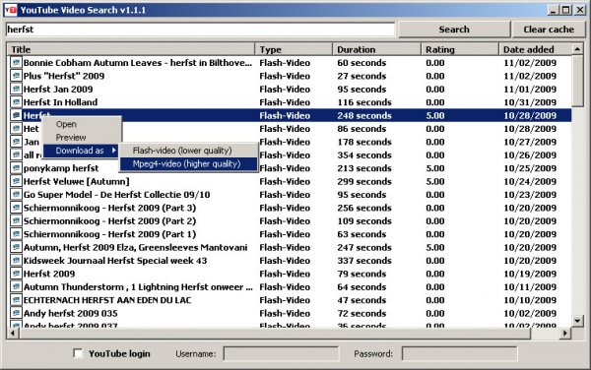Click the vertical scrollbar up arrow
The image size is (591, 370).
click(x=577, y=49)
